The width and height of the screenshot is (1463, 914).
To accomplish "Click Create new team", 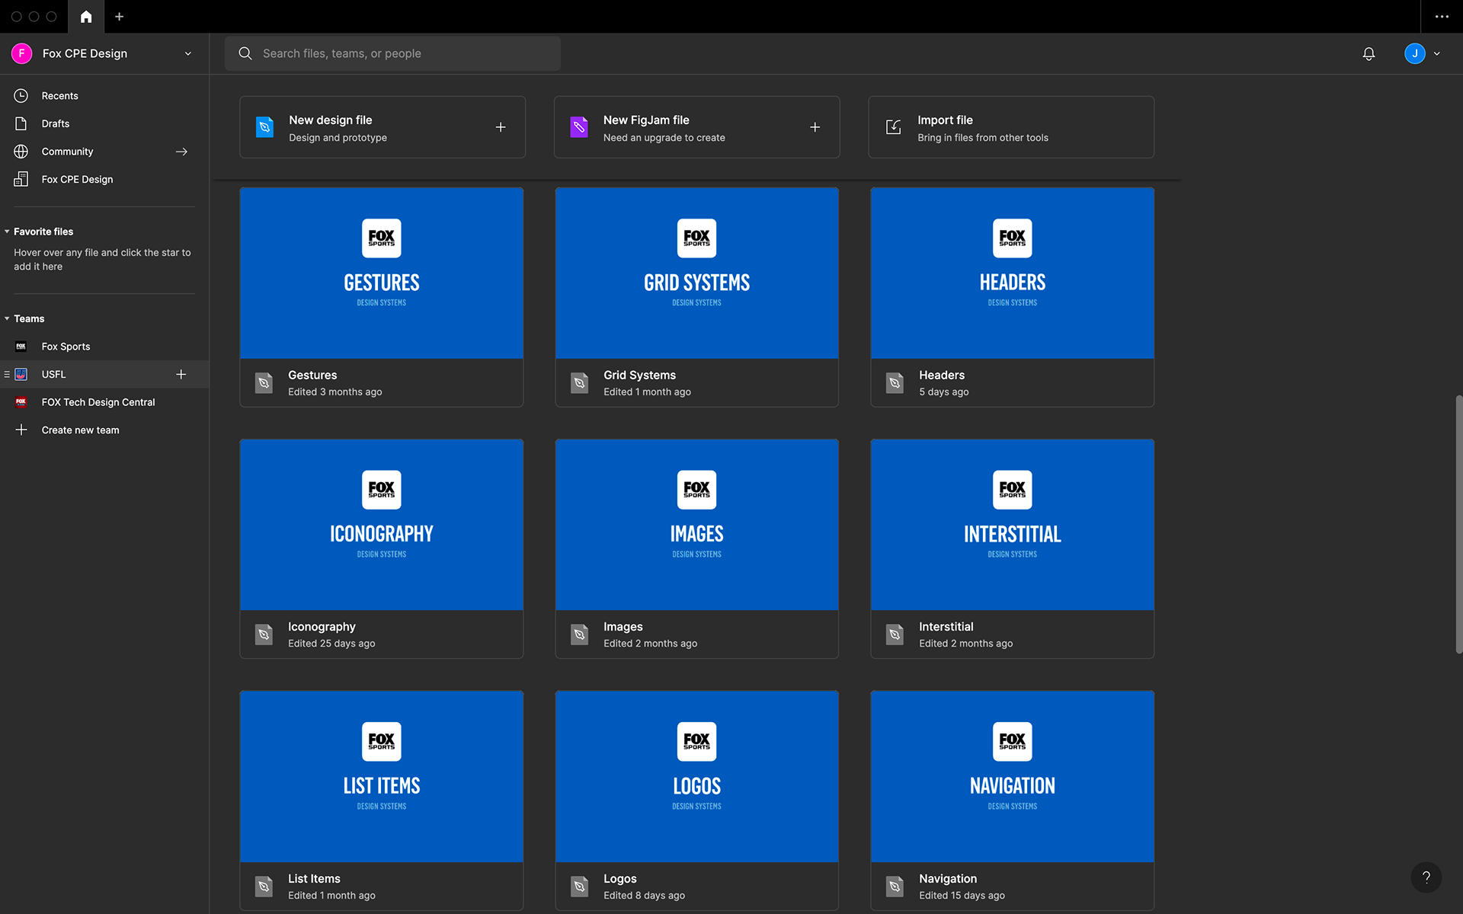I will click(x=104, y=430).
